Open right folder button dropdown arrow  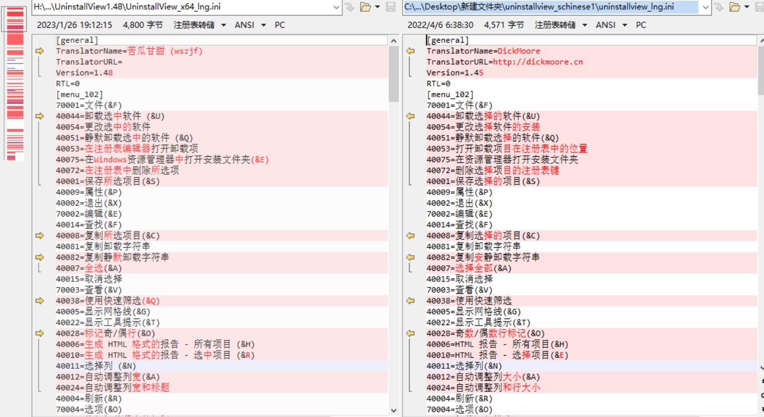click(746, 7)
